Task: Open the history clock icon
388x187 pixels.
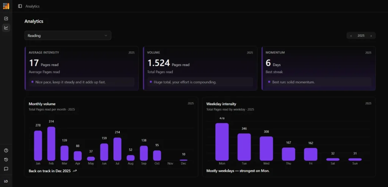Action: point(6,159)
